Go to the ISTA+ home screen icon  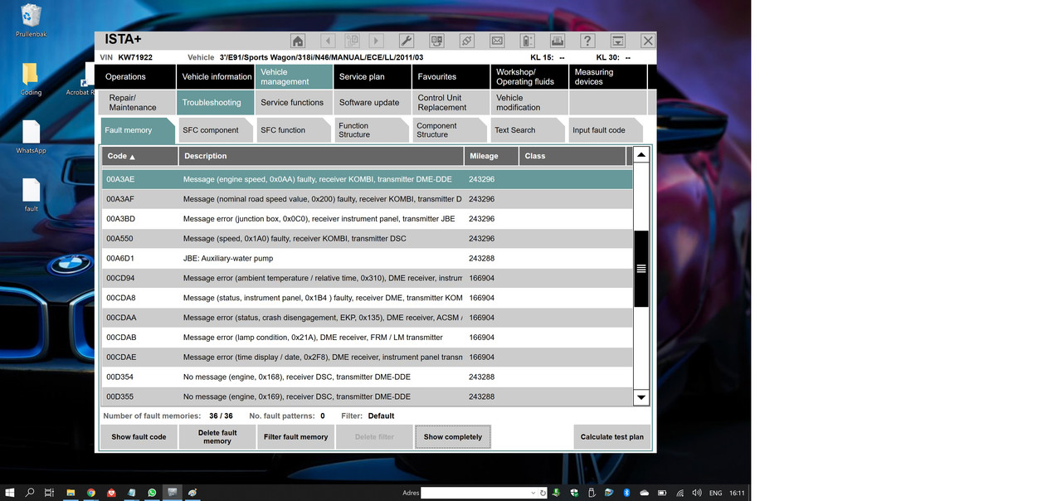tap(298, 41)
